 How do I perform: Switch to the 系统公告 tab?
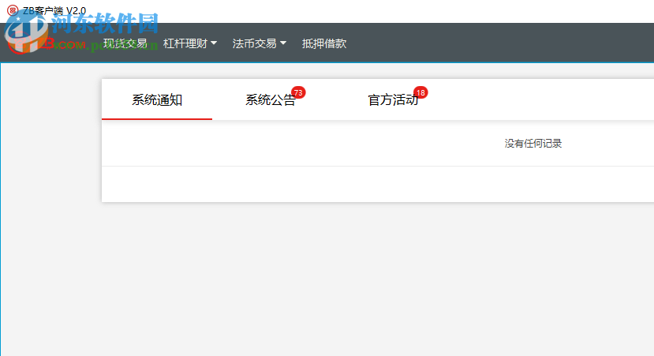(x=271, y=99)
